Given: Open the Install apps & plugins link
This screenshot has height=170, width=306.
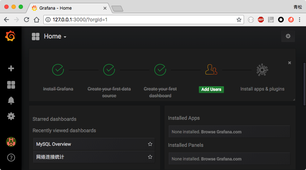Looking at the screenshot, I should coord(262,89).
